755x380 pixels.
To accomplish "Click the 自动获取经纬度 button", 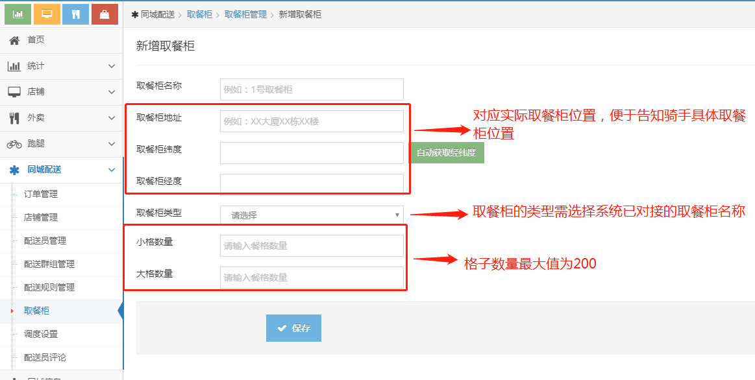I will coord(447,153).
